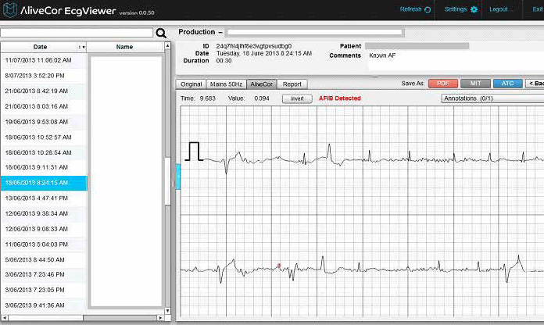Image resolution: width=544 pixels, height=325 pixels.
Task: Click the recordings list vertical scrollbar
Action: [167, 180]
